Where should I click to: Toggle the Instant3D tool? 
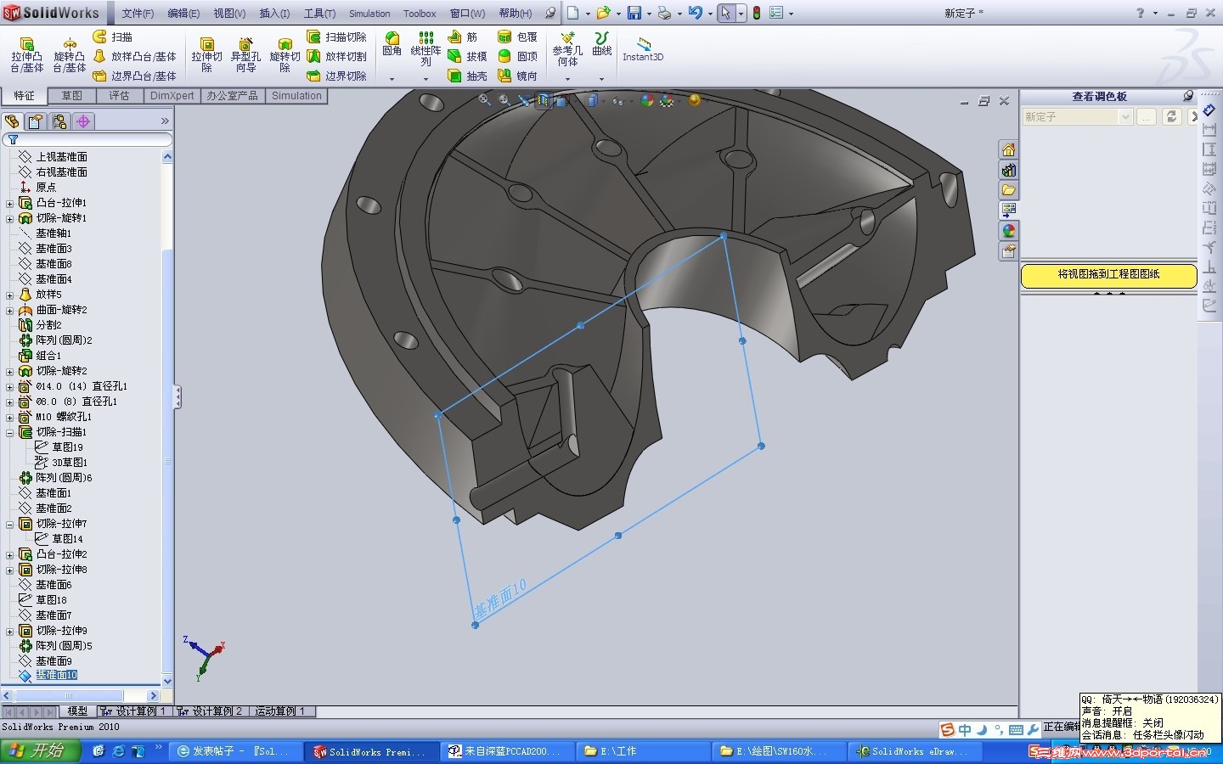point(643,49)
